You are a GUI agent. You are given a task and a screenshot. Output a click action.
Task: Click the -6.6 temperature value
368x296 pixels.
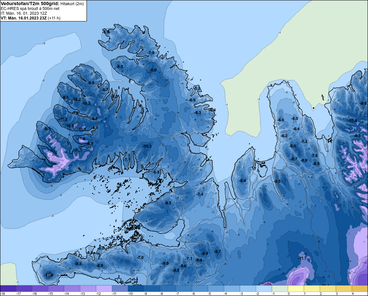(281, 120)
